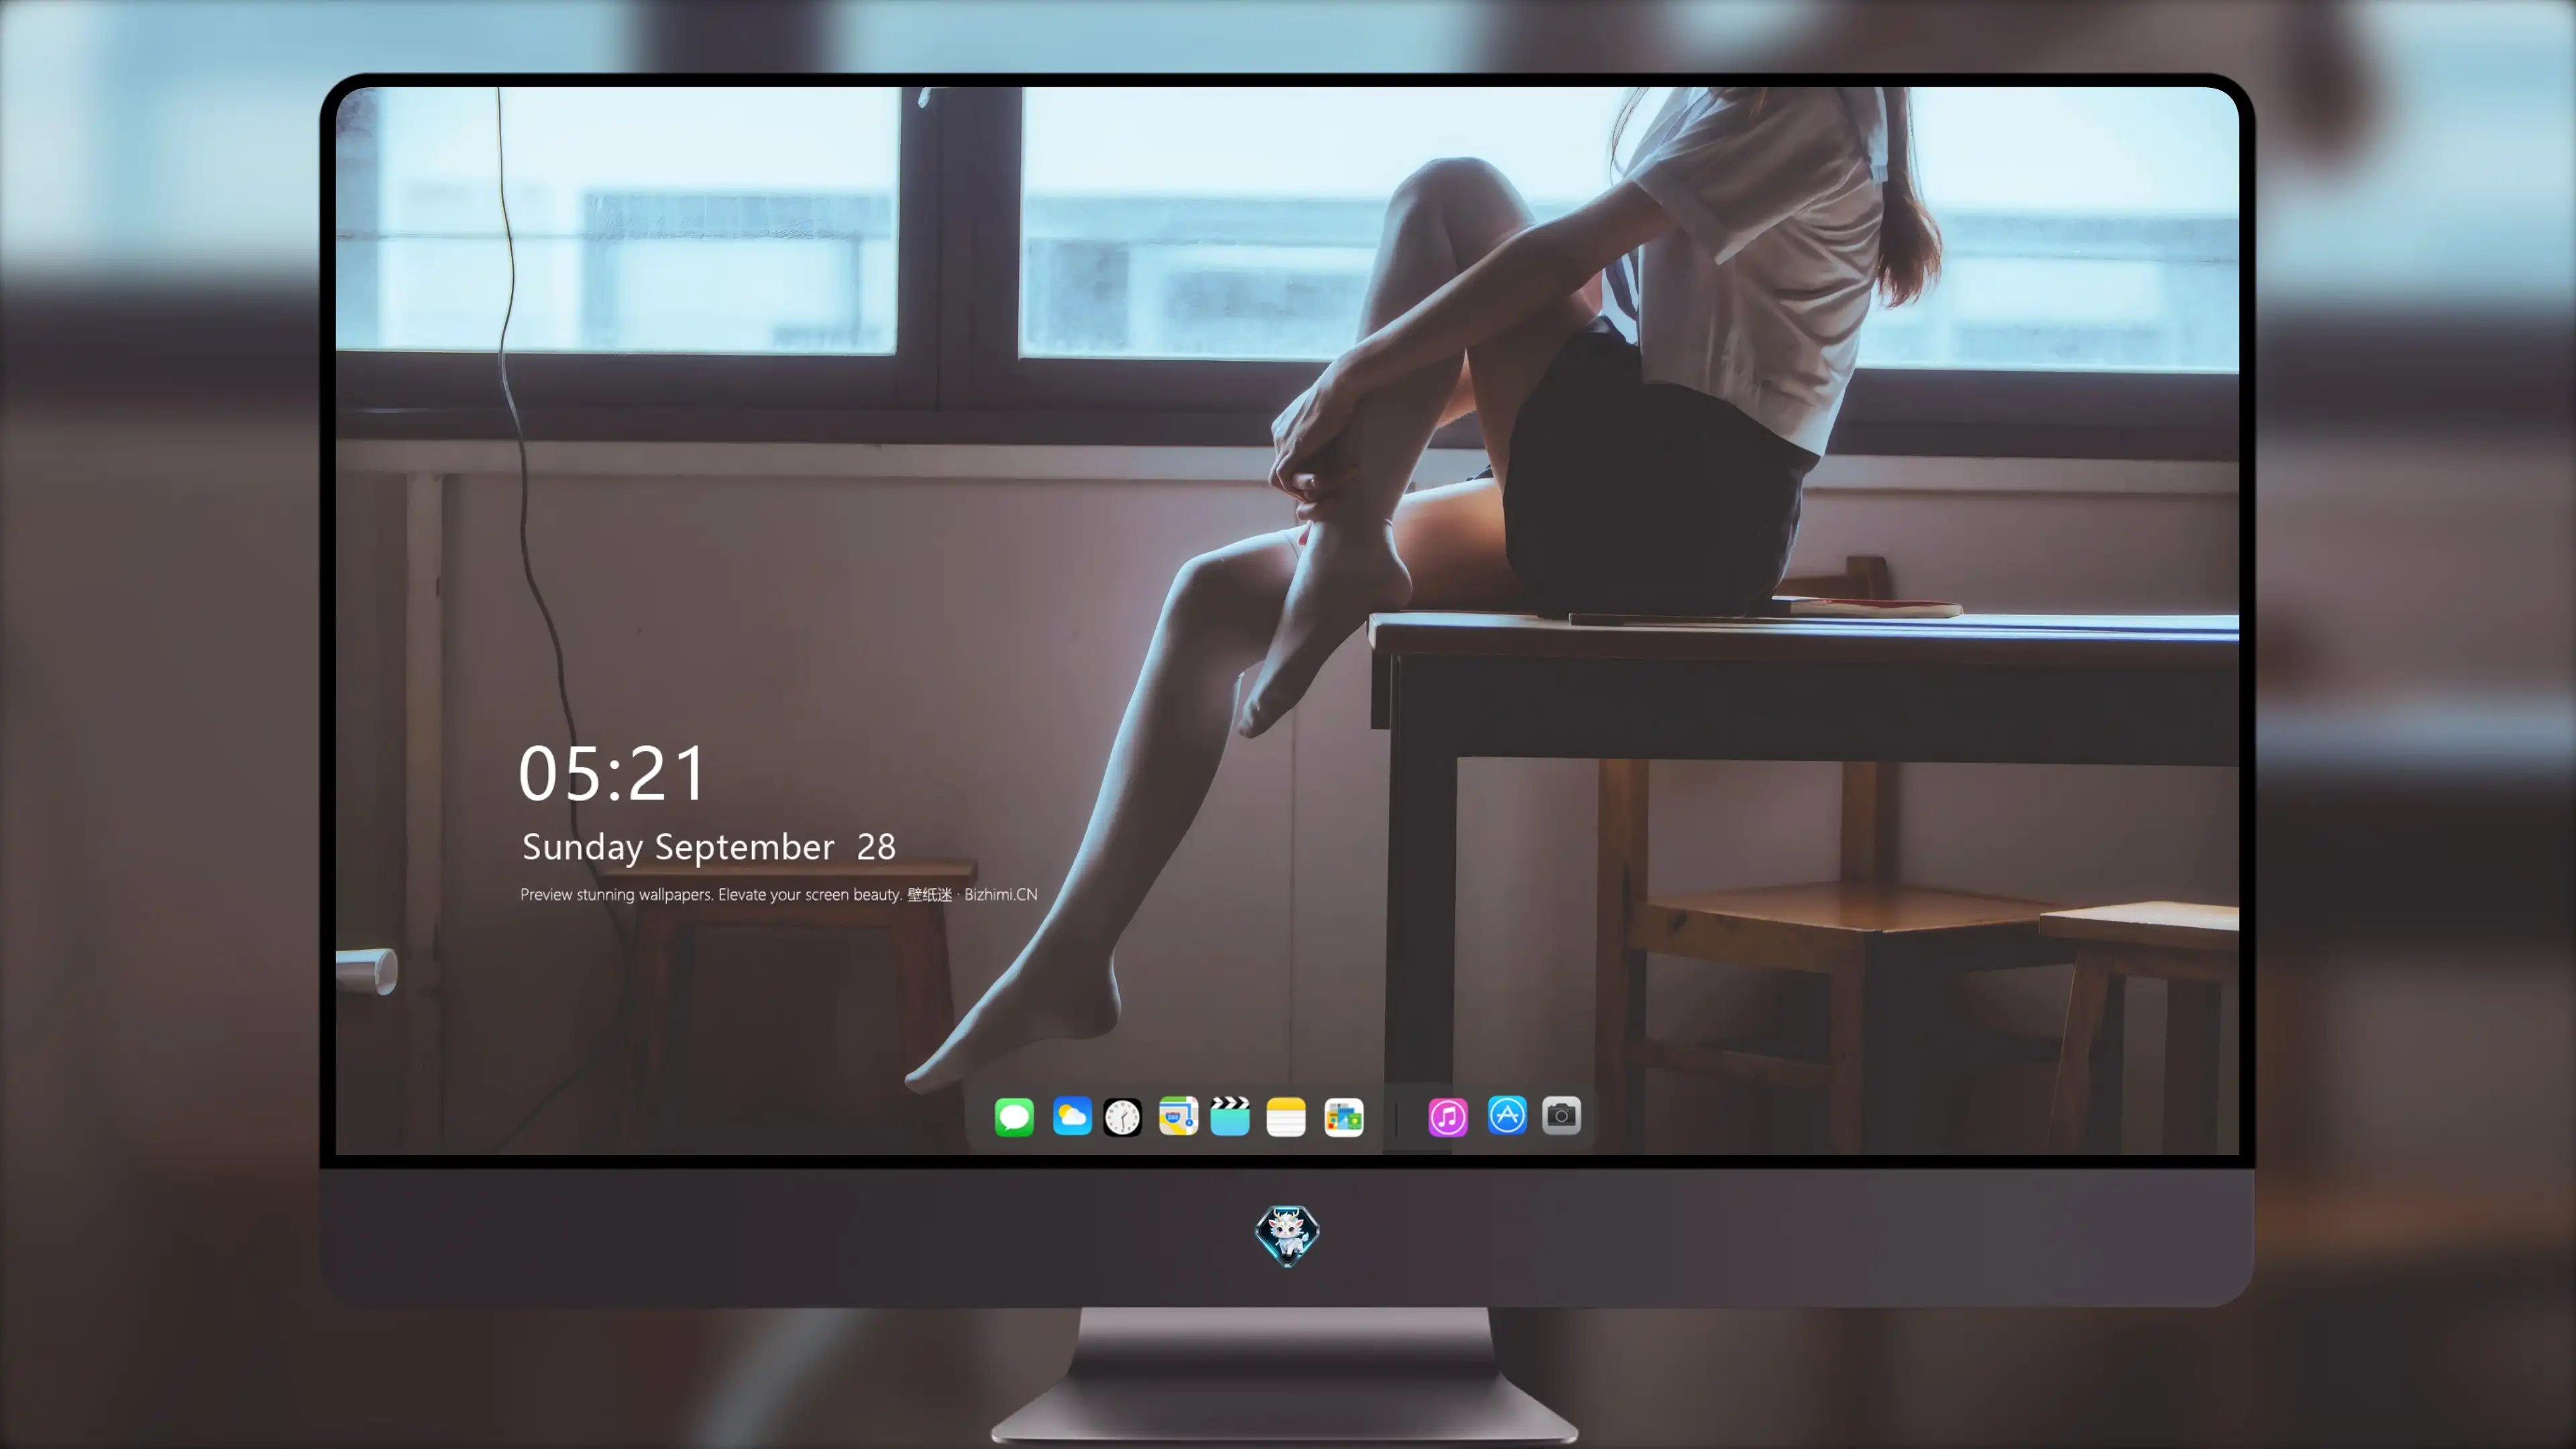2576x1449 pixels.
Task: Open the Weather app in the dock
Action: (x=1072, y=1116)
